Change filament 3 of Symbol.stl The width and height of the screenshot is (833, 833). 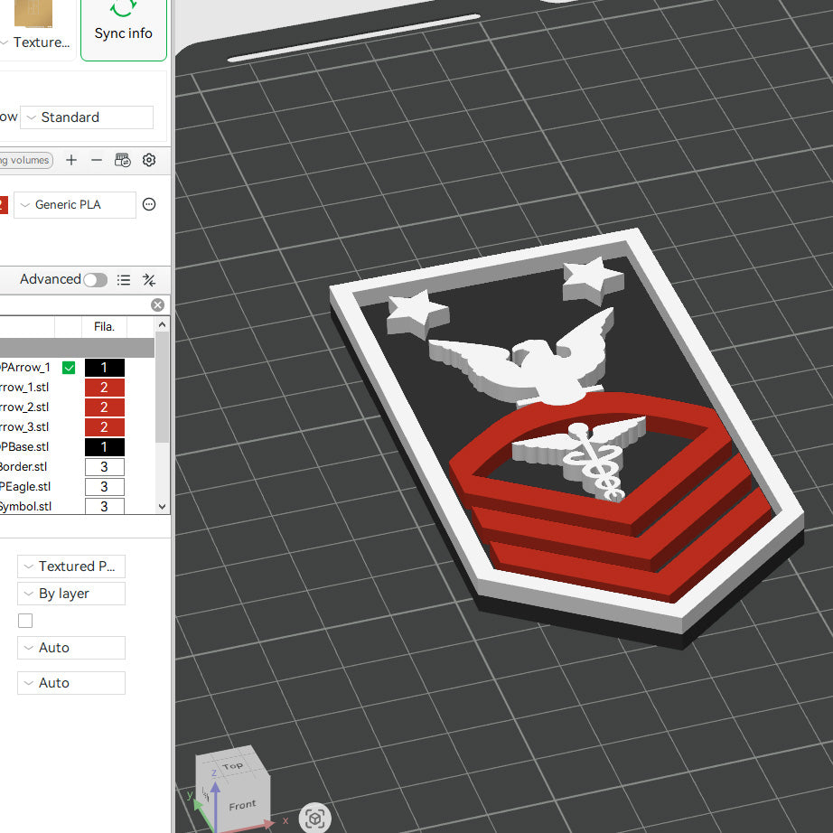[105, 506]
